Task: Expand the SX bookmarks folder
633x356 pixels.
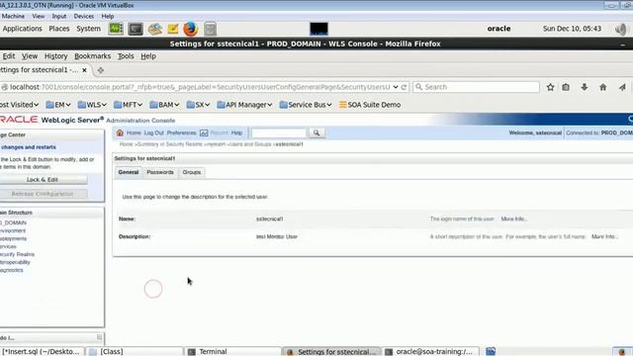Action: tap(198, 105)
